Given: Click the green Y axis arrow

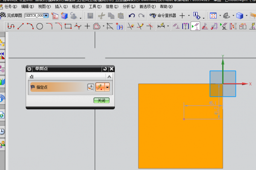Looking at the screenshot, I should [x=223, y=71].
